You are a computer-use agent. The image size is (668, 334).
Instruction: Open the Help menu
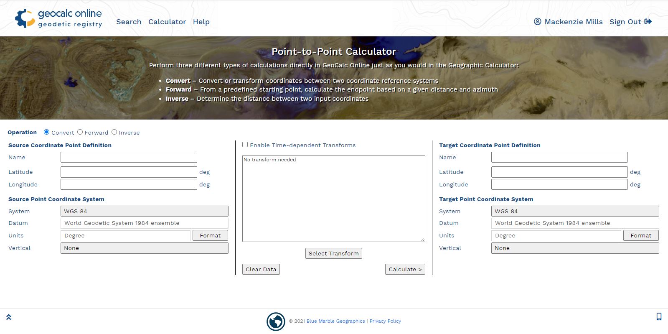click(201, 22)
